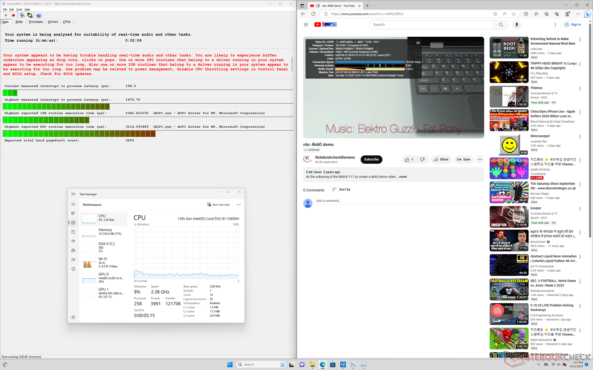Click the Subscribe button
The width and height of the screenshot is (593, 370).
coord(371,159)
